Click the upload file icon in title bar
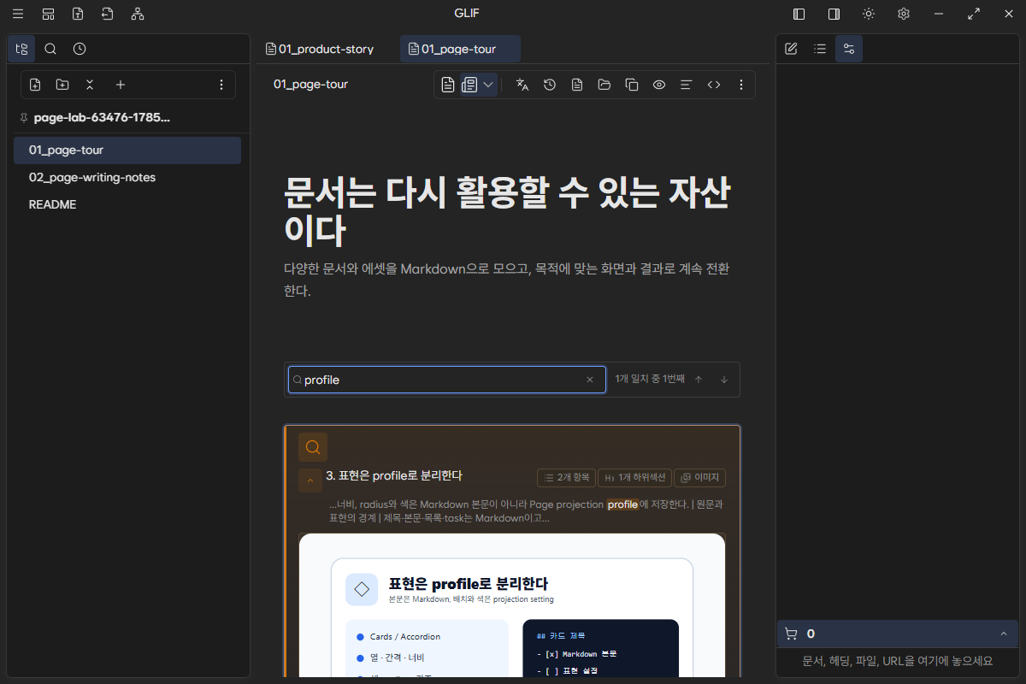Image resolution: width=1026 pixels, height=684 pixels. pyautogui.click(x=78, y=14)
